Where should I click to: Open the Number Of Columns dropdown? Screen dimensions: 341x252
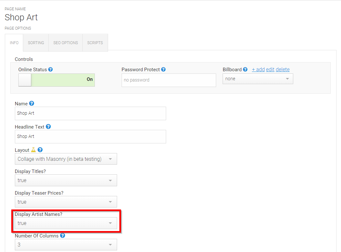coord(66,245)
